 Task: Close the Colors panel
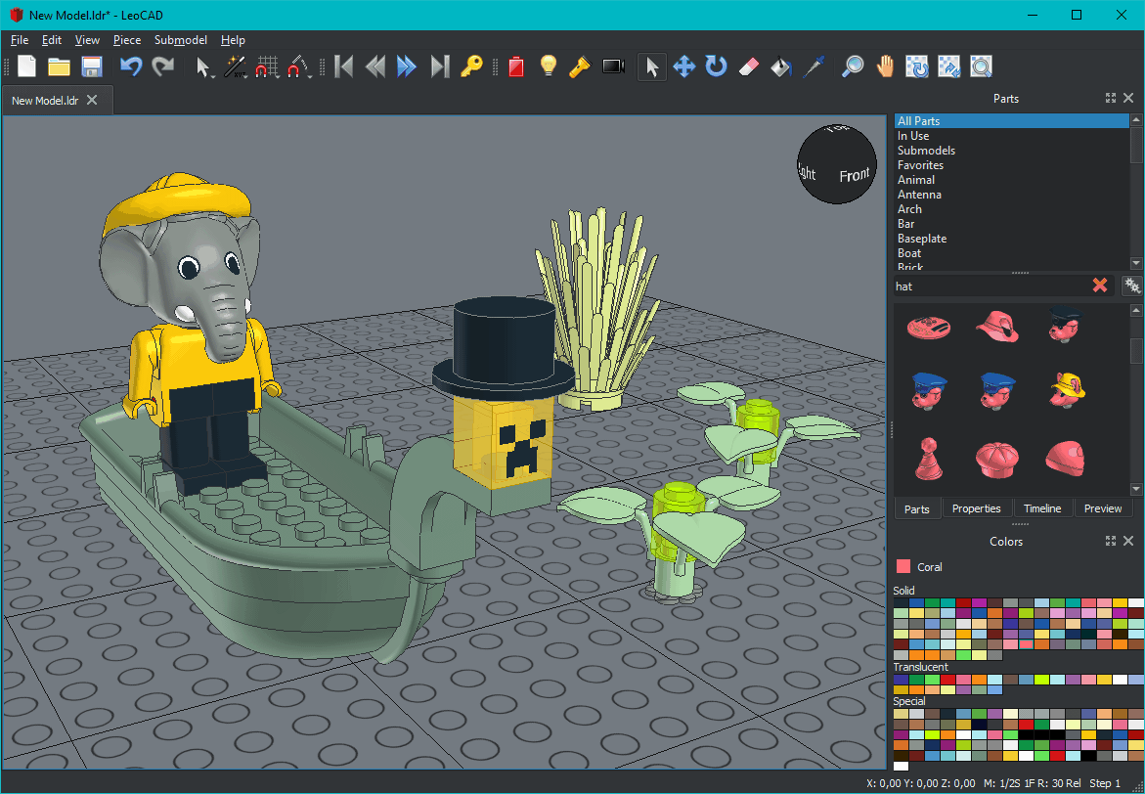point(1128,541)
